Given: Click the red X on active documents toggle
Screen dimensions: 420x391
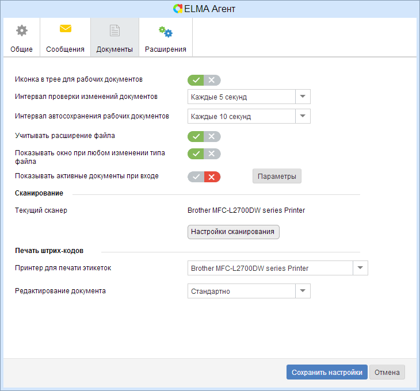Looking at the screenshot, I should [212, 177].
